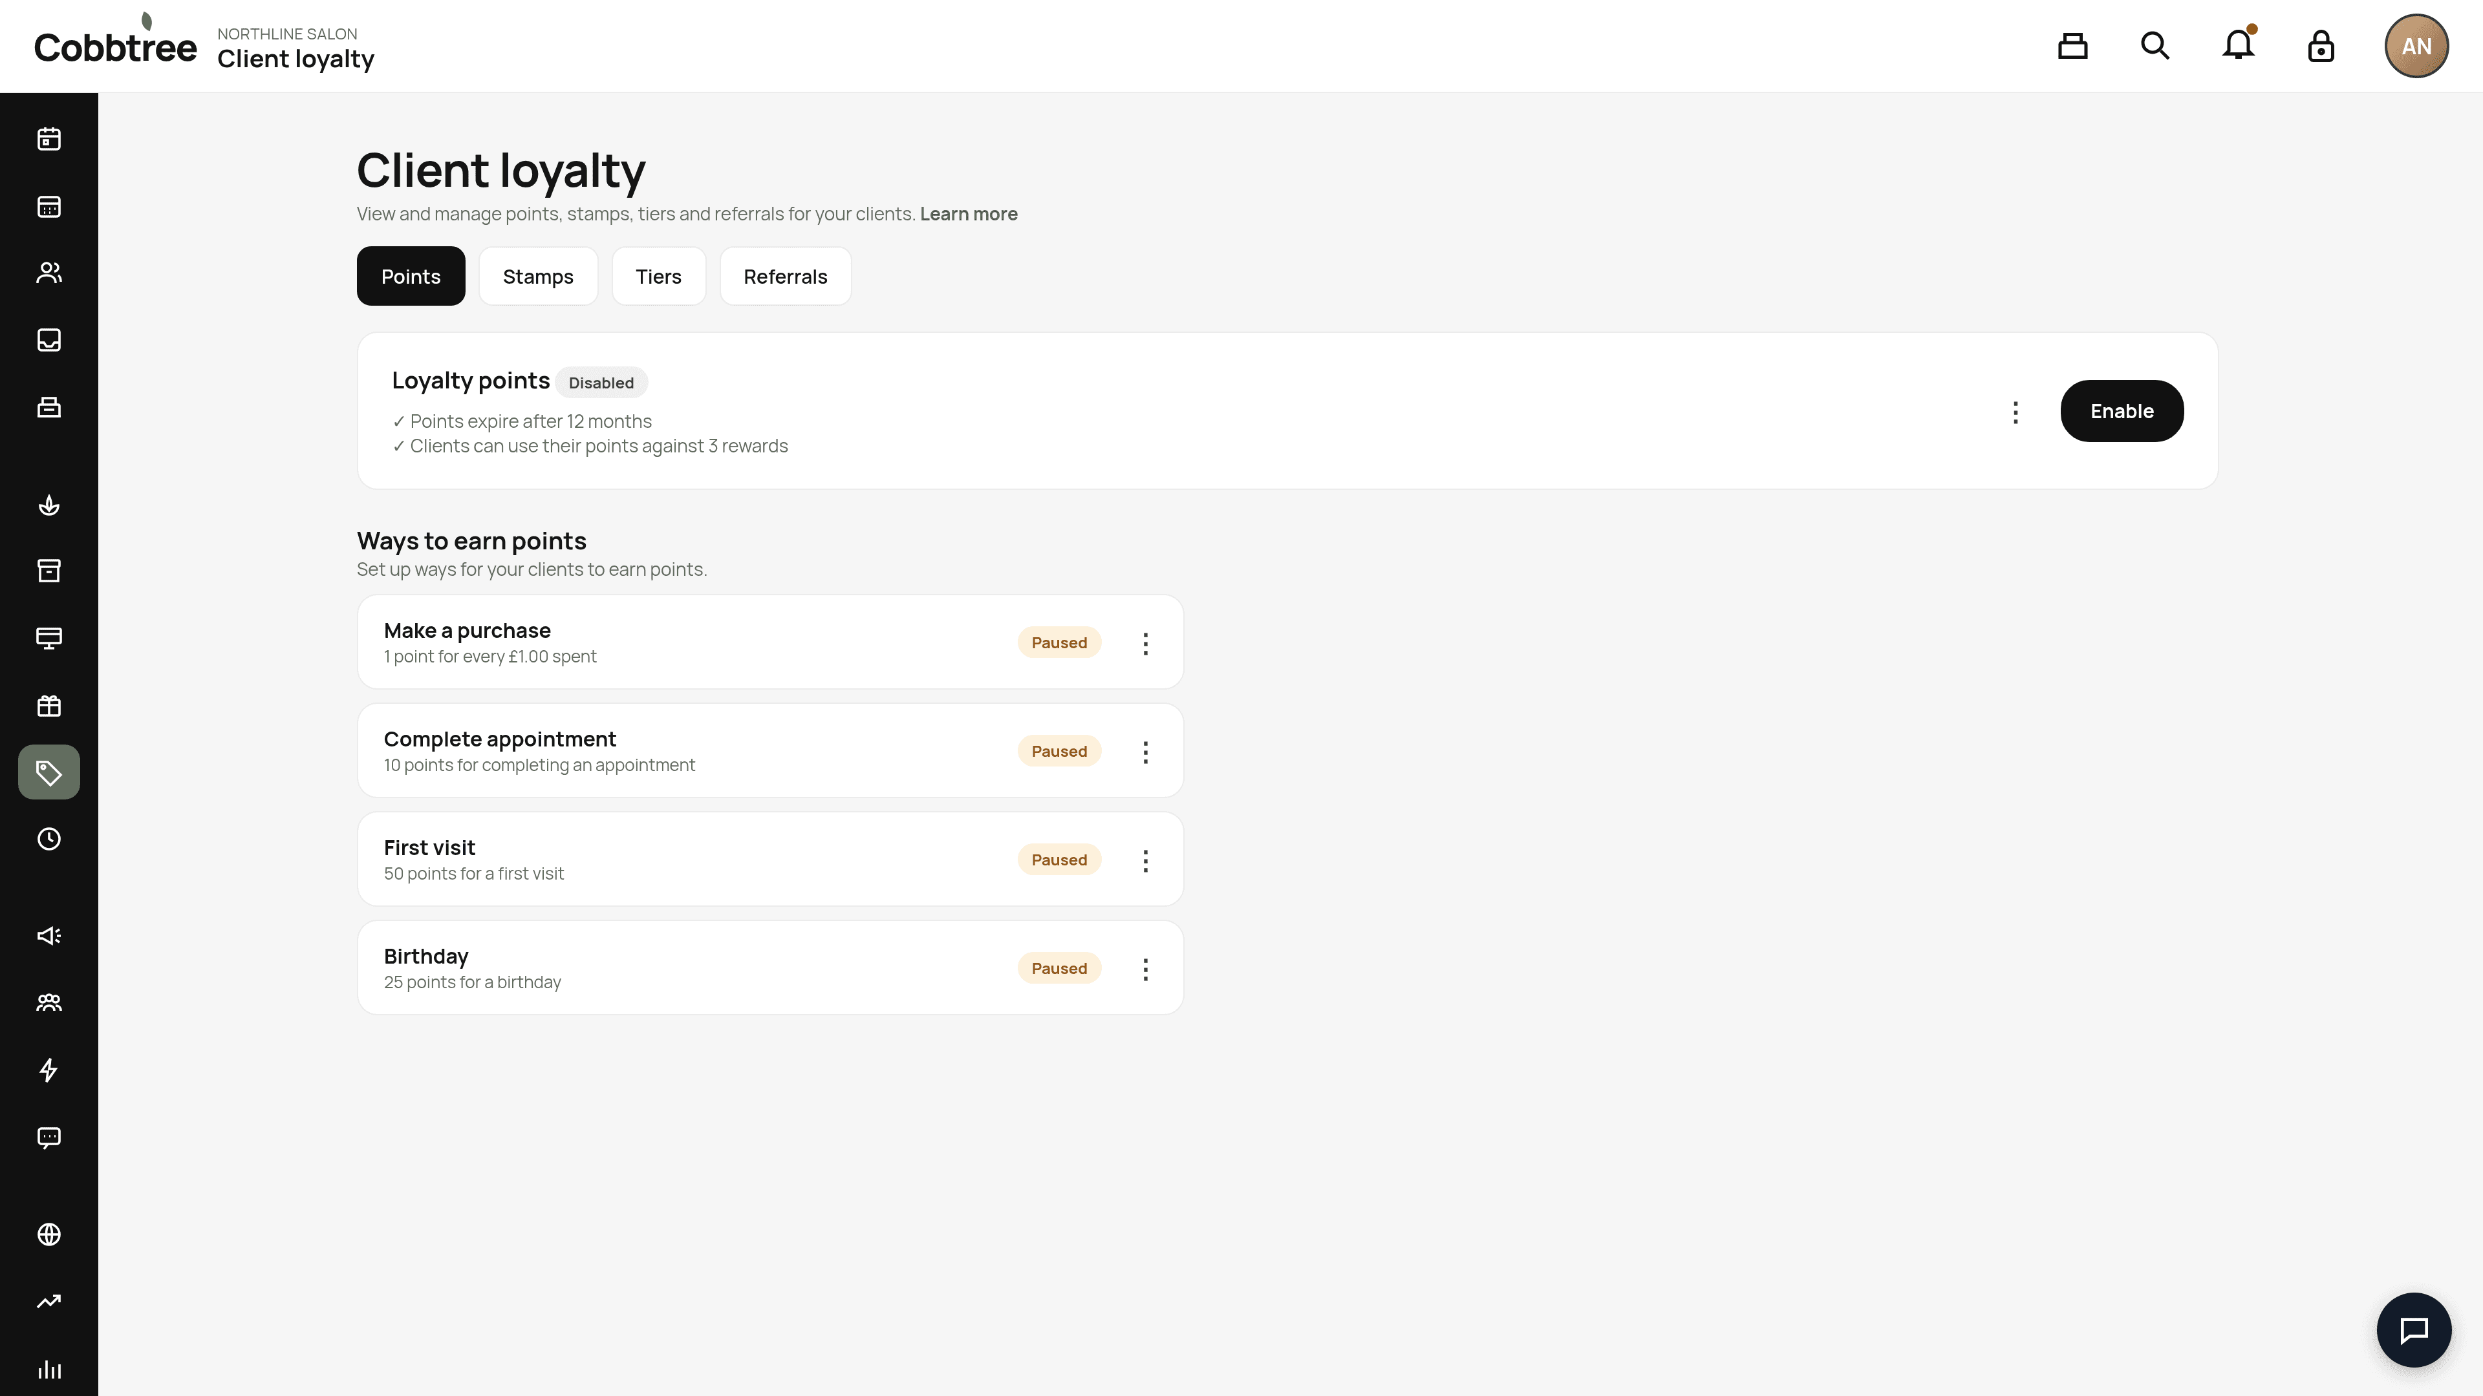This screenshot has height=1396, width=2483.
Task: Click the First visit rule title
Action: click(429, 848)
